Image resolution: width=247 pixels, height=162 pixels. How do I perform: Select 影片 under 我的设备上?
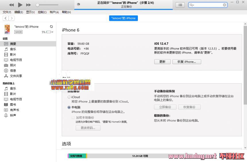[28, 94]
